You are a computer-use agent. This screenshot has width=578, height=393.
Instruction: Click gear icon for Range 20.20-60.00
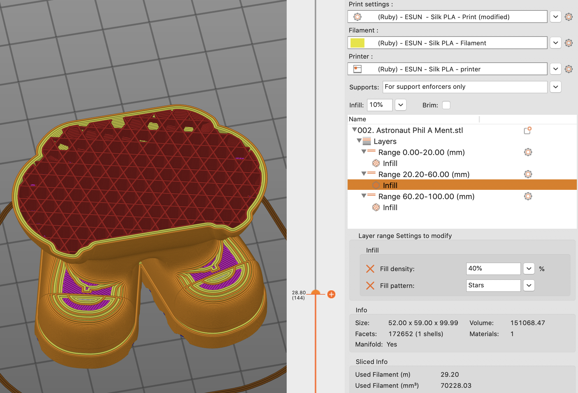point(528,174)
